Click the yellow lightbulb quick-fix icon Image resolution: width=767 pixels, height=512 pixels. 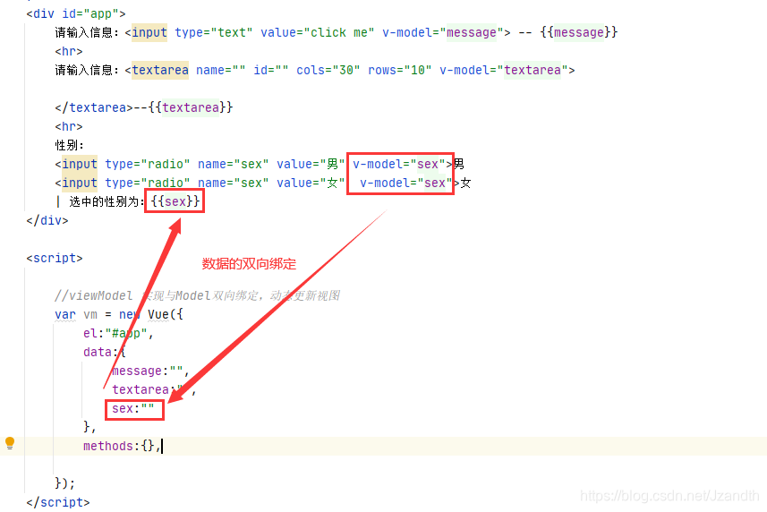coord(9,443)
